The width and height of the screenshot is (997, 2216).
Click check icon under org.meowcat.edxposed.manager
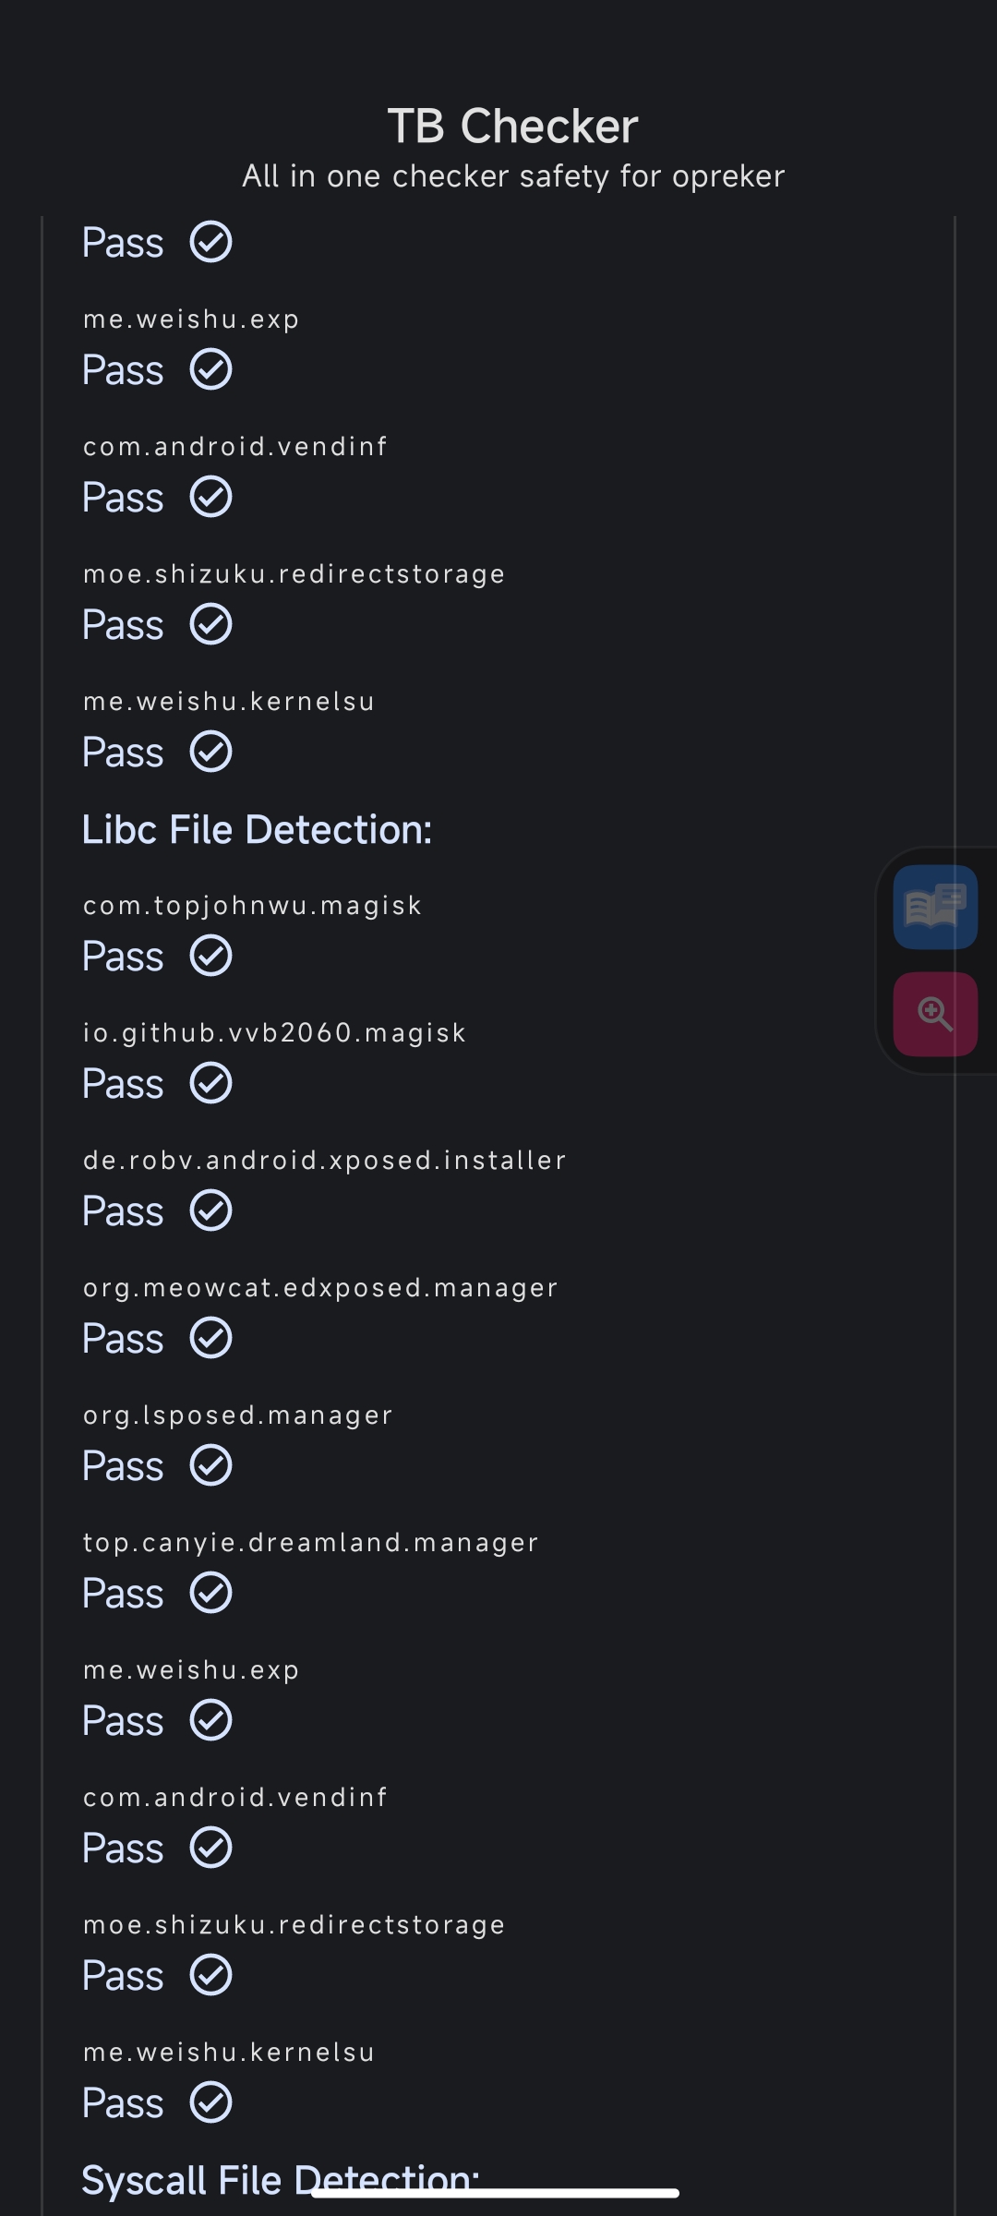[210, 1338]
